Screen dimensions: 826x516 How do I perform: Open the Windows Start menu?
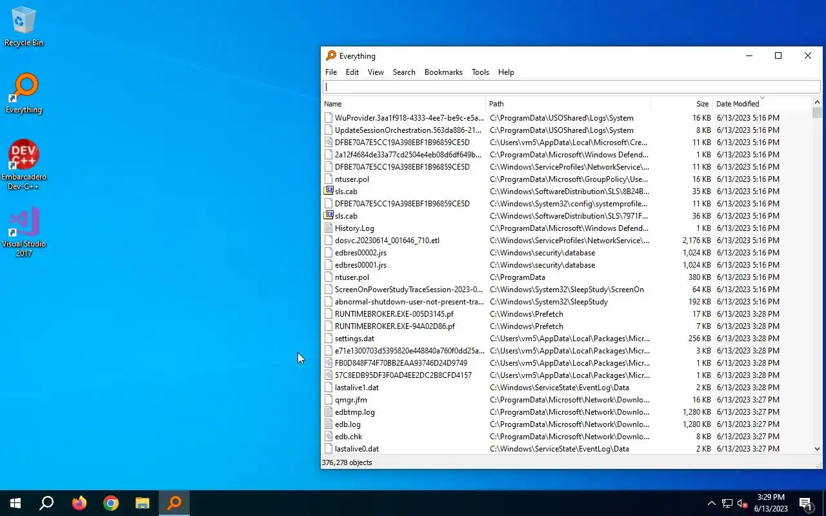point(15,503)
